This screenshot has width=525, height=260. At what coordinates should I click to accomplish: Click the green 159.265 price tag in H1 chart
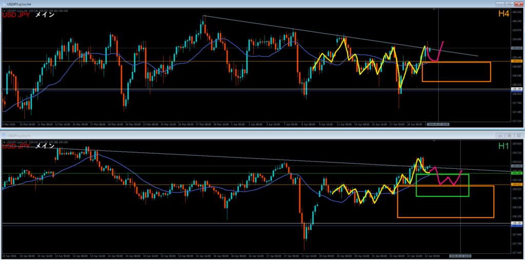(x=516, y=173)
